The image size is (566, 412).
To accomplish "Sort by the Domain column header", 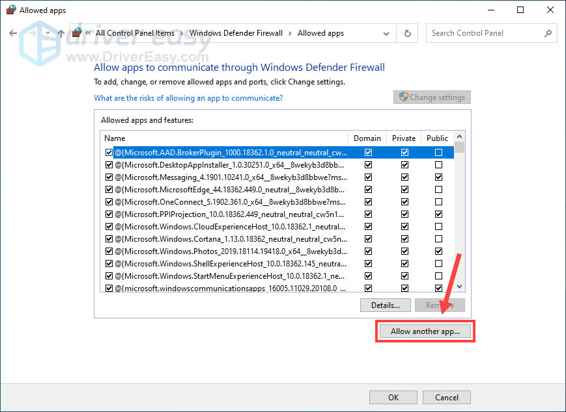I will pyautogui.click(x=367, y=138).
